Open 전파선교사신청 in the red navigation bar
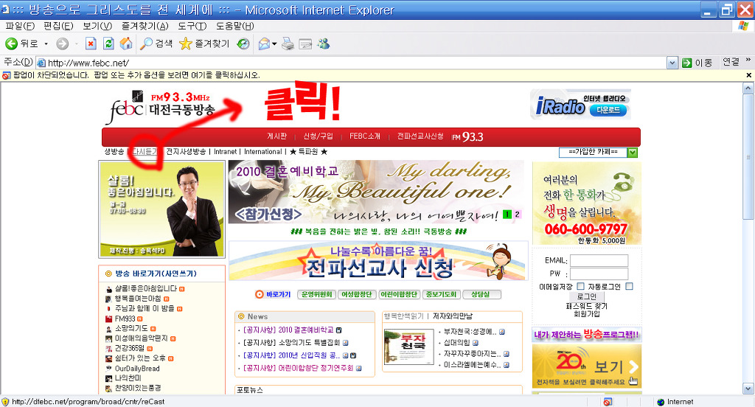 pyautogui.click(x=420, y=136)
